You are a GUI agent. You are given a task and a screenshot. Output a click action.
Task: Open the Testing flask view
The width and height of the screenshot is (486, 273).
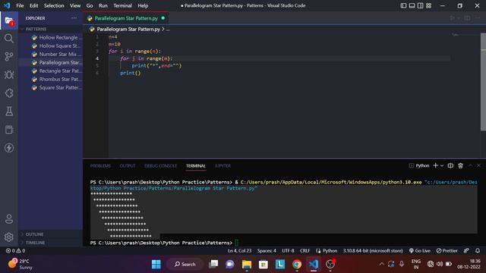pos(9,111)
